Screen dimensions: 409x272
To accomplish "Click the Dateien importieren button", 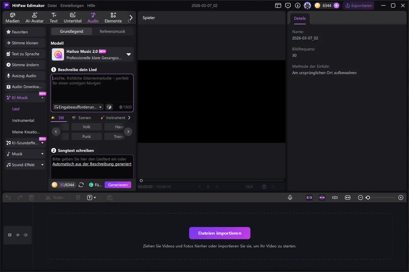I will [220, 233].
